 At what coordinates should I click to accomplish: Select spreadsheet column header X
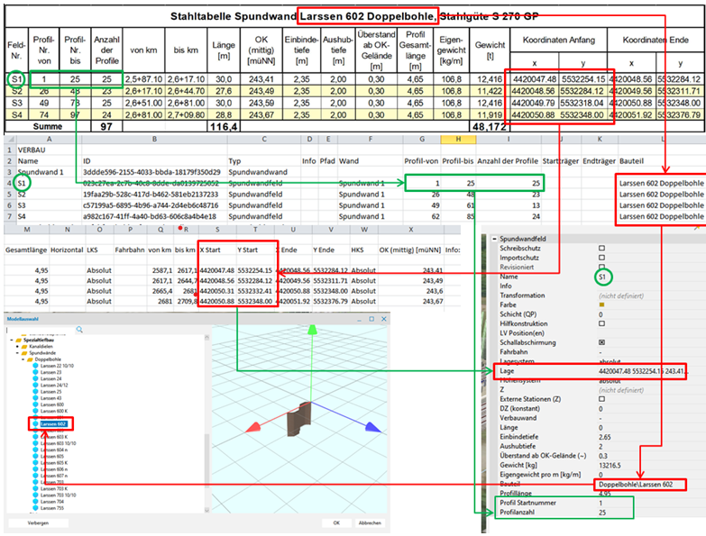click(410, 230)
